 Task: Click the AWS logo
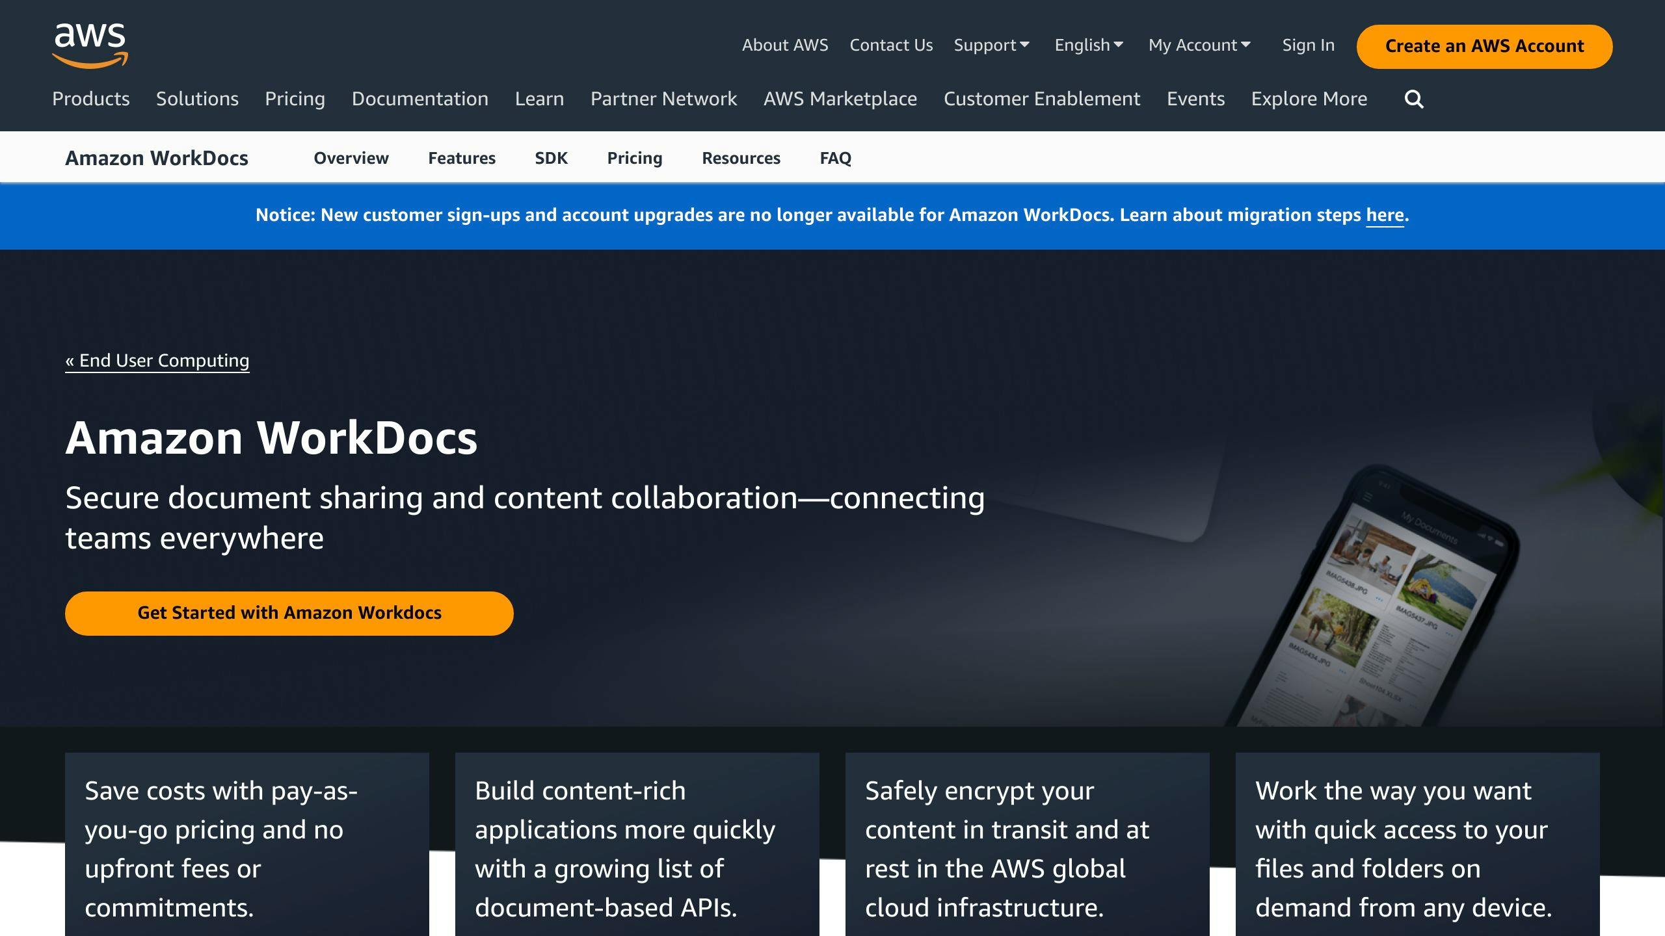90,45
